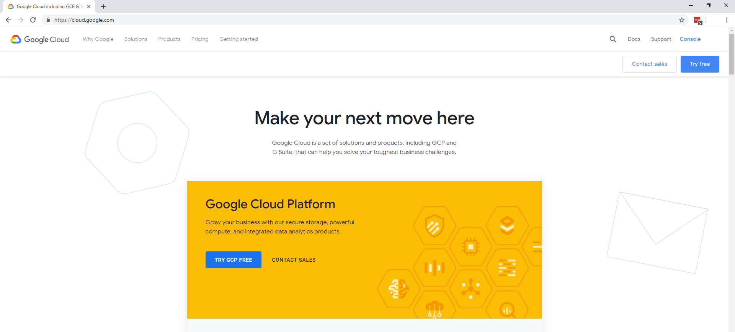Open the Docs link

634,39
